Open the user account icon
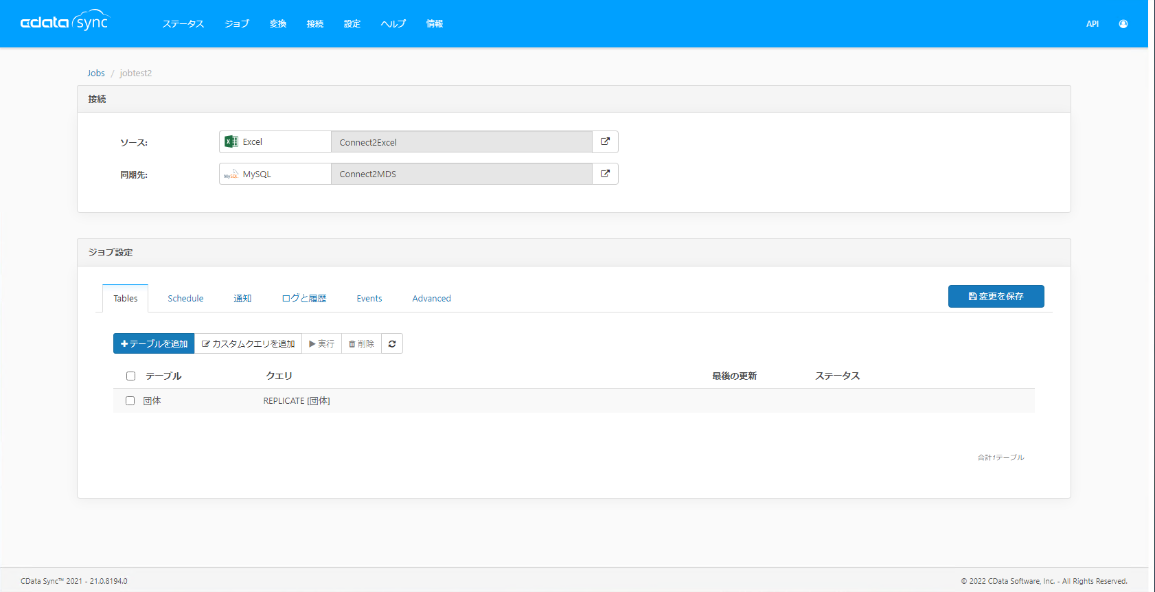The width and height of the screenshot is (1155, 592). click(1123, 24)
